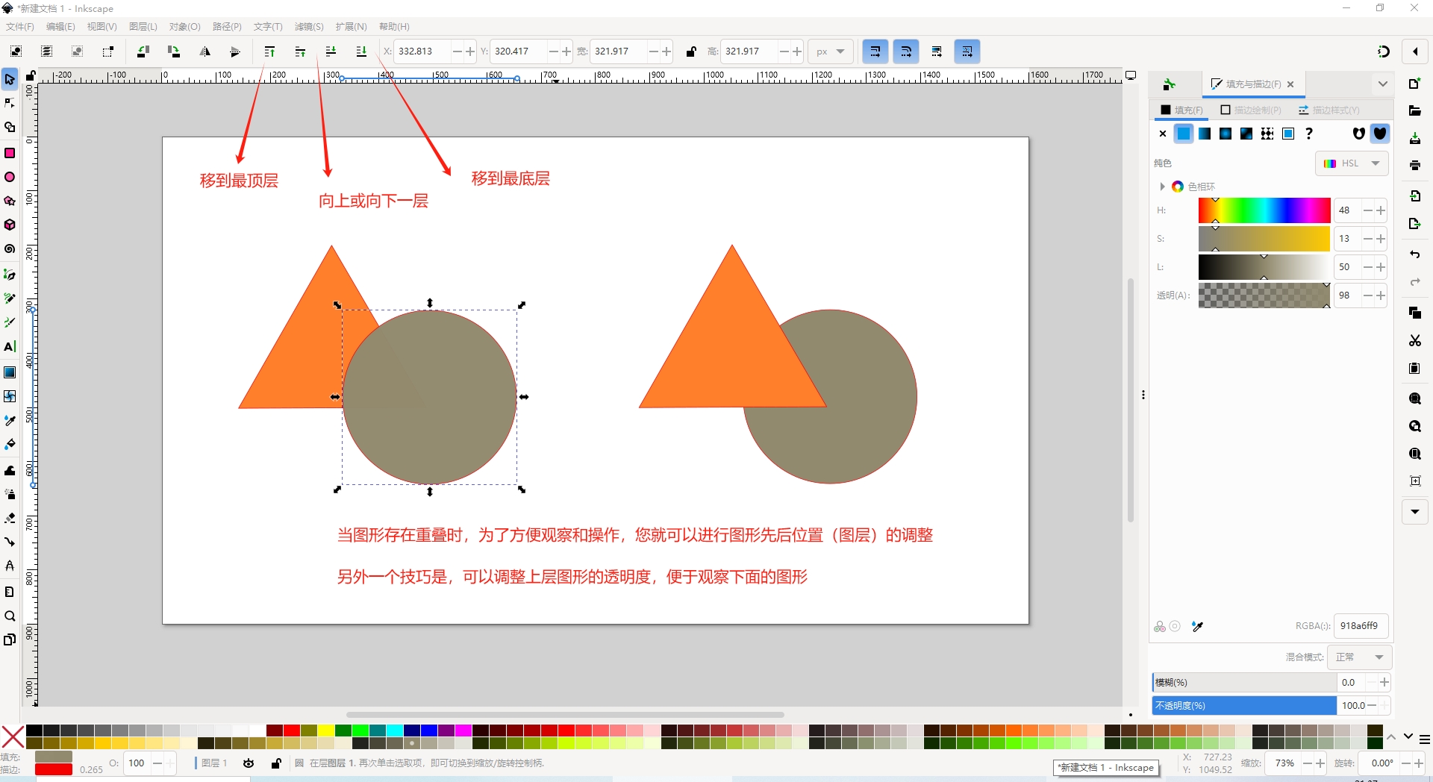1433x782 pixels.
Task: Raise selection to top layer icon
Action: 269,51
